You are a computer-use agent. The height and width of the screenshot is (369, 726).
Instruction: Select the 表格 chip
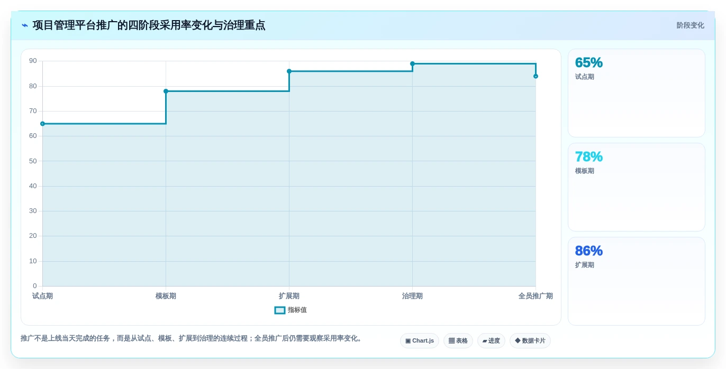tap(458, 341)
